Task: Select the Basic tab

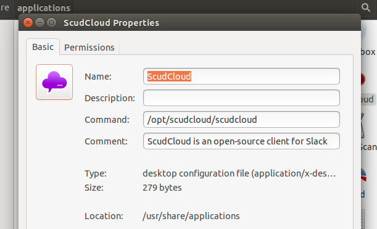Action: coord(43,47)
